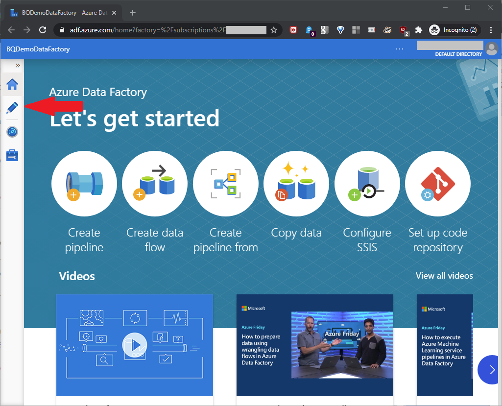Expand the left sidebar with double chevron
This screenshot has width=502, height=406.
[x=18, y=65]
